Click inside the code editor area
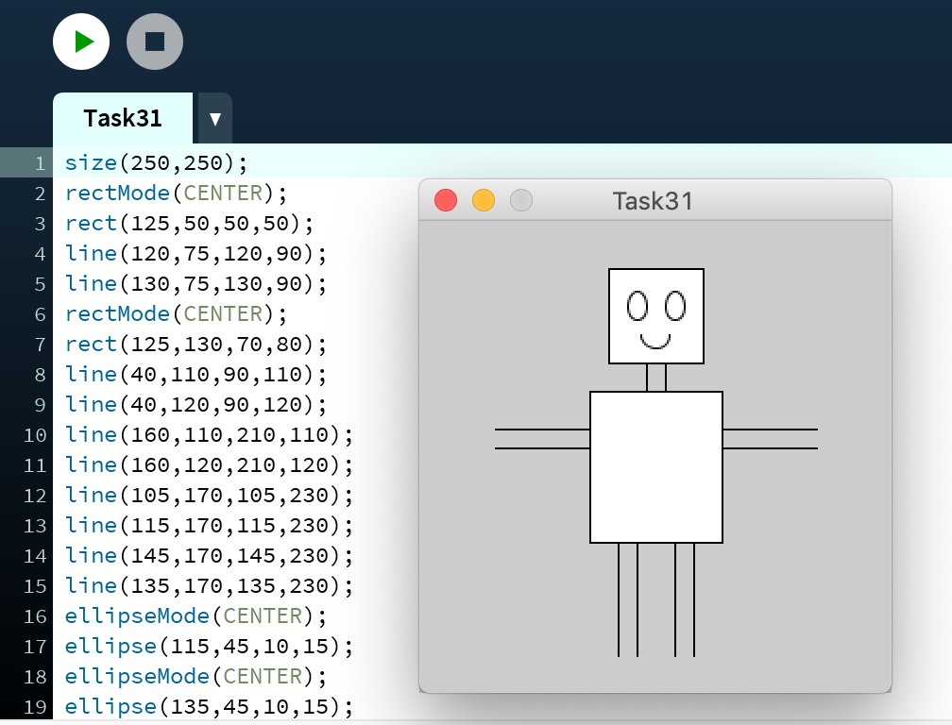This screenshot has height=725, width=952. tap(236, 425)
